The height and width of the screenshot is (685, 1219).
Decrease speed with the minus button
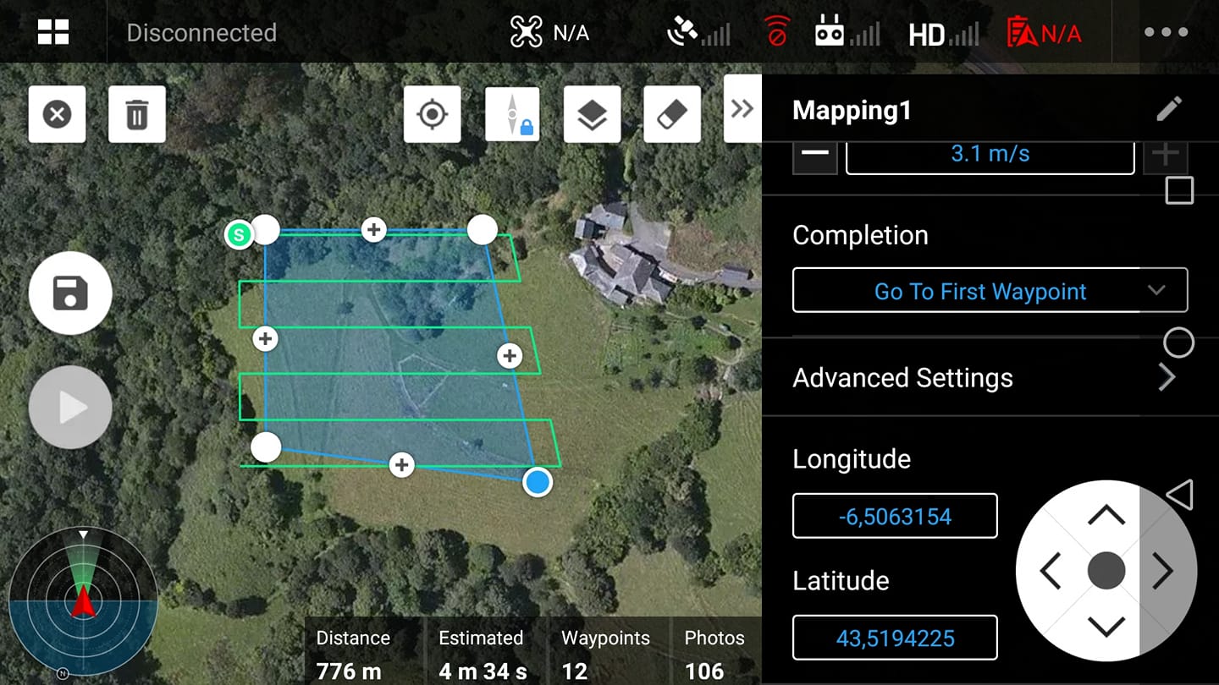pos(814,156)
